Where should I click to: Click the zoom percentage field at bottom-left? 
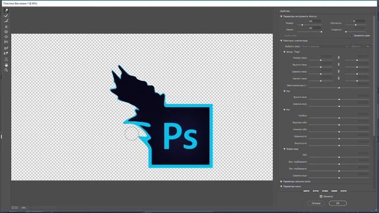(24, 208)
